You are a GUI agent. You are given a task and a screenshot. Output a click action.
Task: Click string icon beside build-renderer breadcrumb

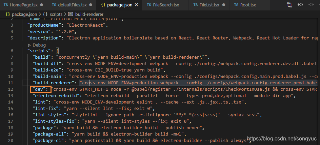click(71, 14)
